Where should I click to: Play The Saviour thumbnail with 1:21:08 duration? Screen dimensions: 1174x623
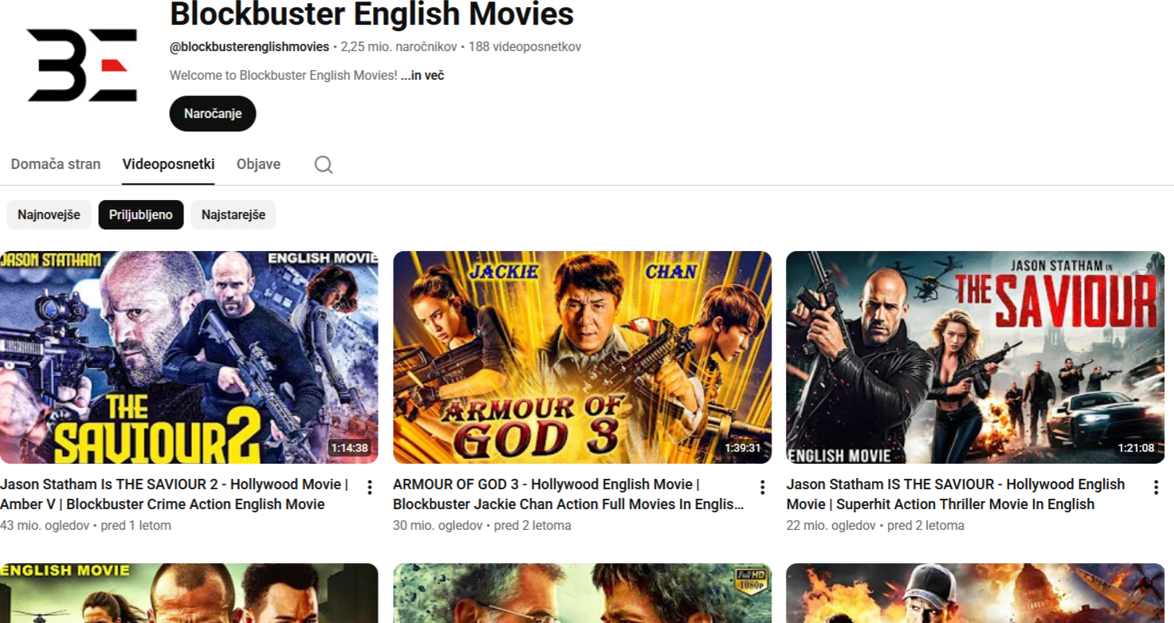pos(976,358)
